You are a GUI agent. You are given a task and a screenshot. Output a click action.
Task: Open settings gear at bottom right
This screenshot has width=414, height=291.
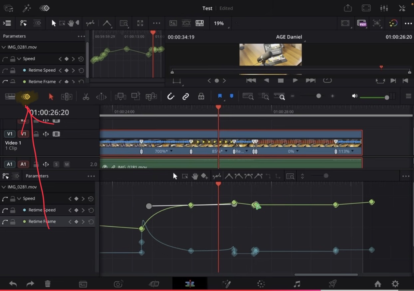(x=395, y=284)
